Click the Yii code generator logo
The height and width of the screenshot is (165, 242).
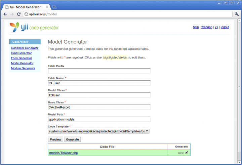click(x=34, y=27)
